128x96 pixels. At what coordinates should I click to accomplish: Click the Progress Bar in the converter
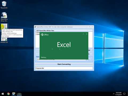[x=64, y=68]
